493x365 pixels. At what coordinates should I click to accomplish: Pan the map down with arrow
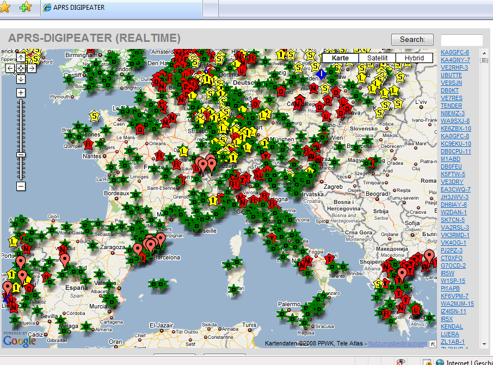(x=21, y=79)
